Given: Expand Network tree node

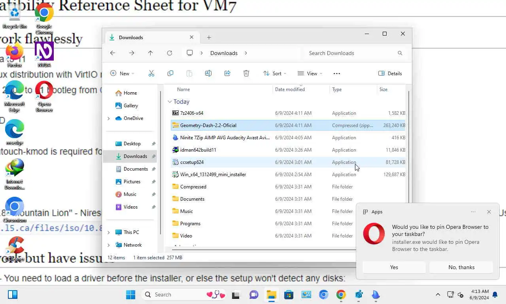Looking at the screenshot, I should [109, 245].
